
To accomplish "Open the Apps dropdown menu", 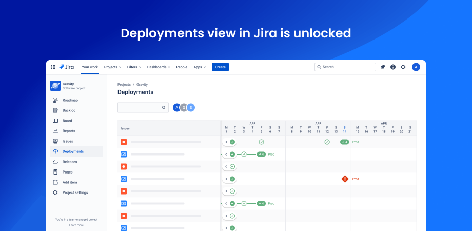I will click(199, 67).
